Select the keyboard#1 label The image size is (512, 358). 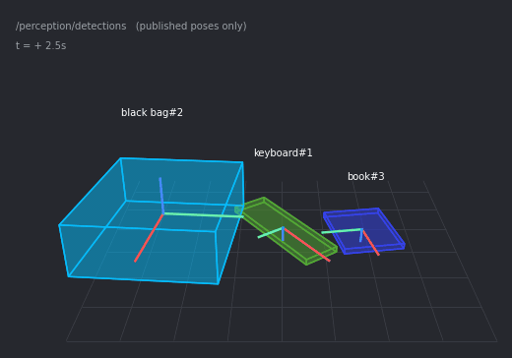(284, 152)
